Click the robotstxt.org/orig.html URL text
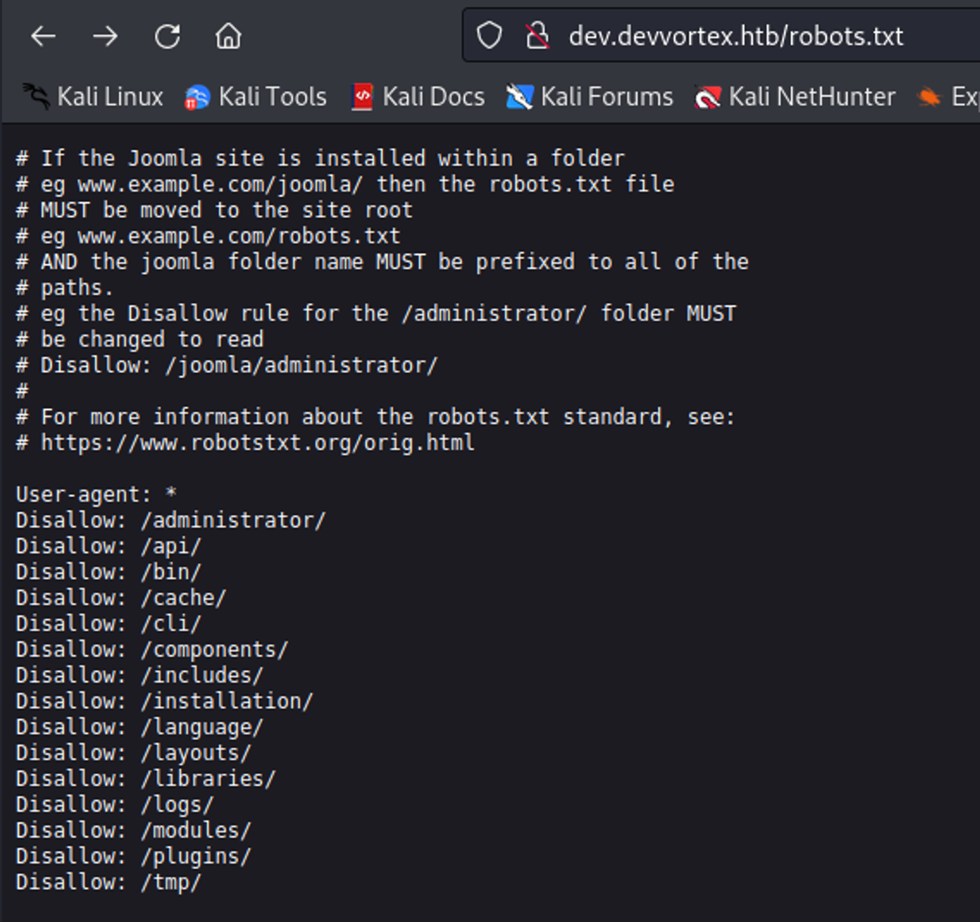980x922 pixels. pyautogui.click(x=257, y=443)
